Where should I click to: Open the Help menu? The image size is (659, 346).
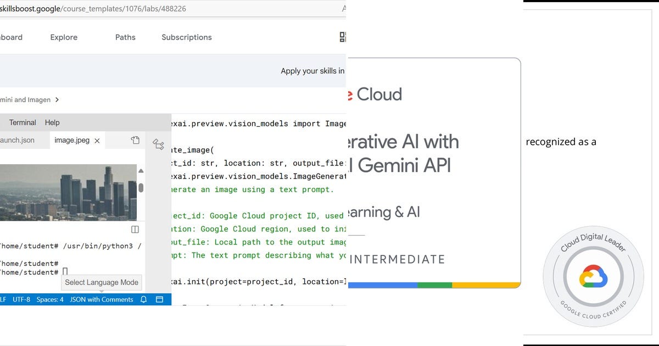click(x=52, y=122)
